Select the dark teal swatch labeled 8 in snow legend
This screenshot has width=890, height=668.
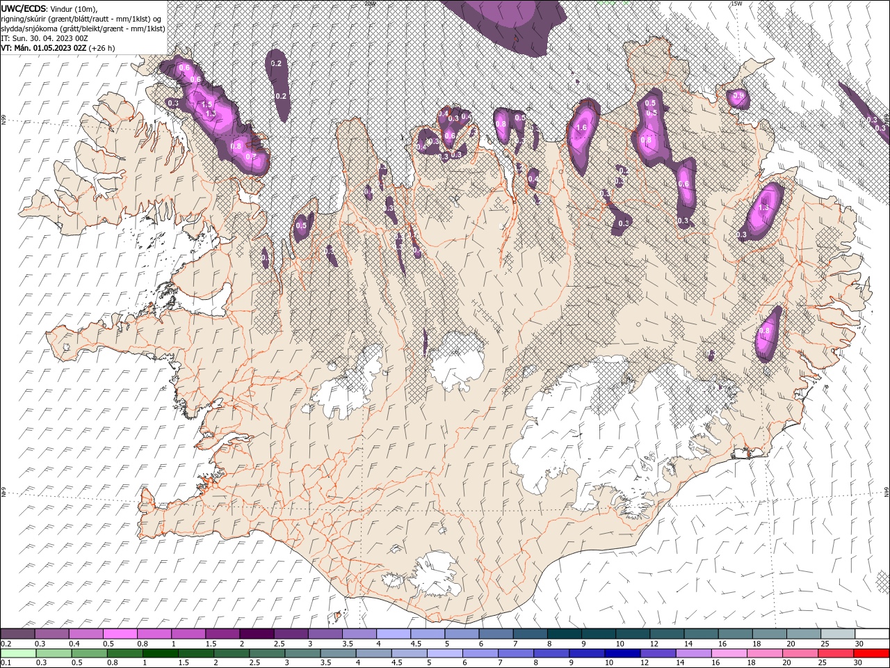point(565,634)
